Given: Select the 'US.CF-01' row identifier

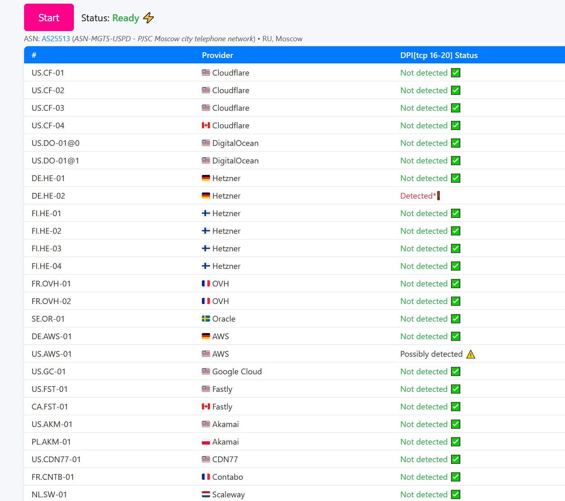Looking at the screenshot, I should (x=48, y=73).
